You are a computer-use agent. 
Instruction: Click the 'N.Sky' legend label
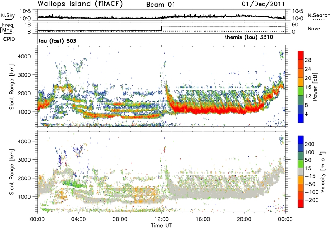8,15
